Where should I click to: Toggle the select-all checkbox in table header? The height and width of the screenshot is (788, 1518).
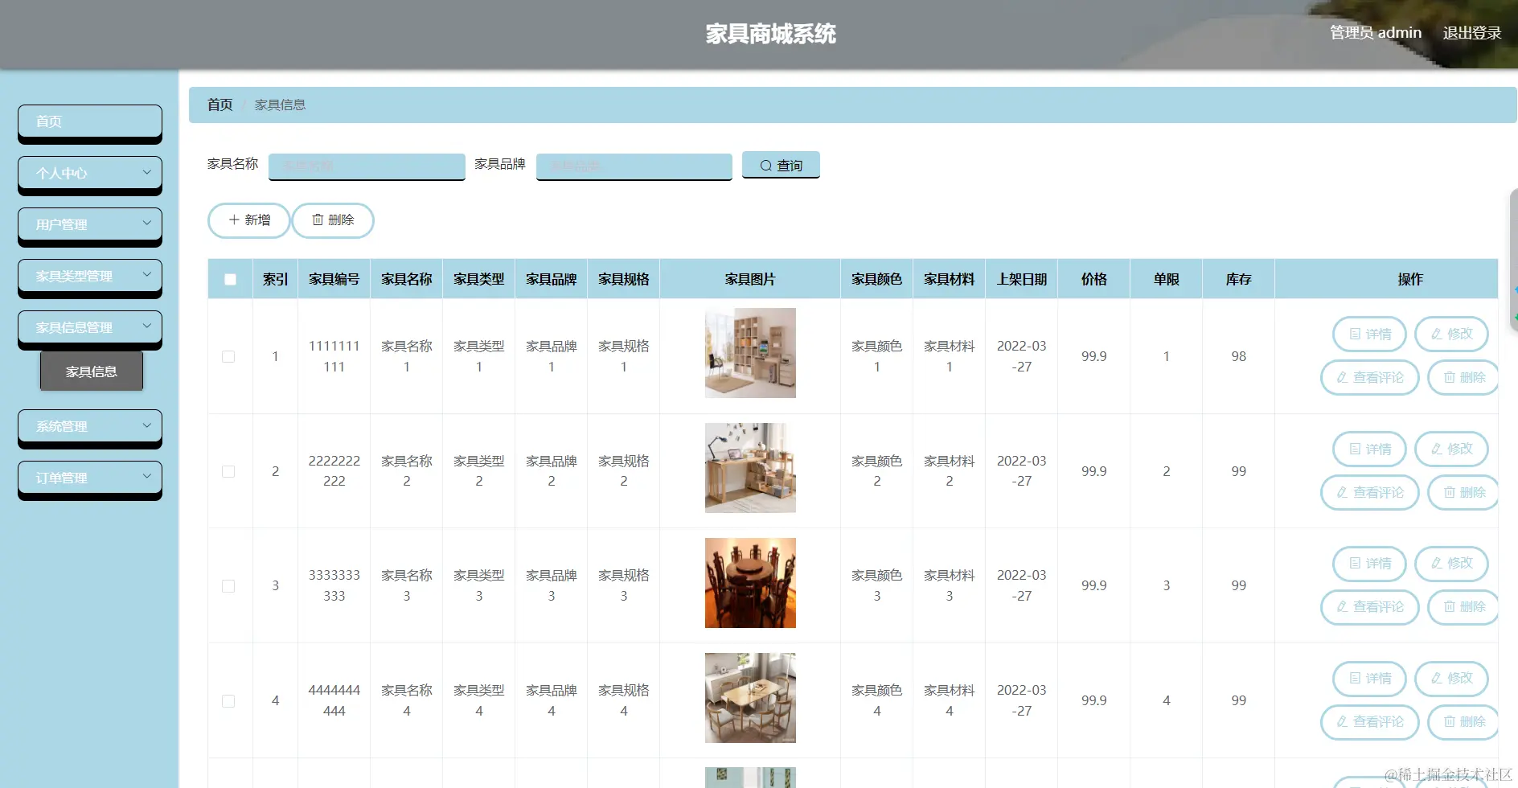(x=230, y=280)
